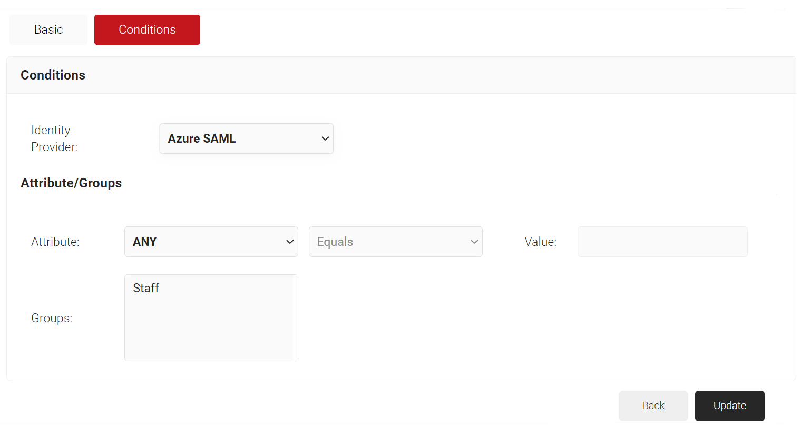Viewport: 811px width, 427px height.
Task: Select Staff in the Groups list
Action: pyautogui.click(x=146, y=288)
